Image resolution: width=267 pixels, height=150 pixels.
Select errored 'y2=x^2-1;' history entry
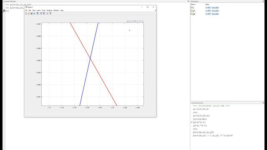coord(199,122)
